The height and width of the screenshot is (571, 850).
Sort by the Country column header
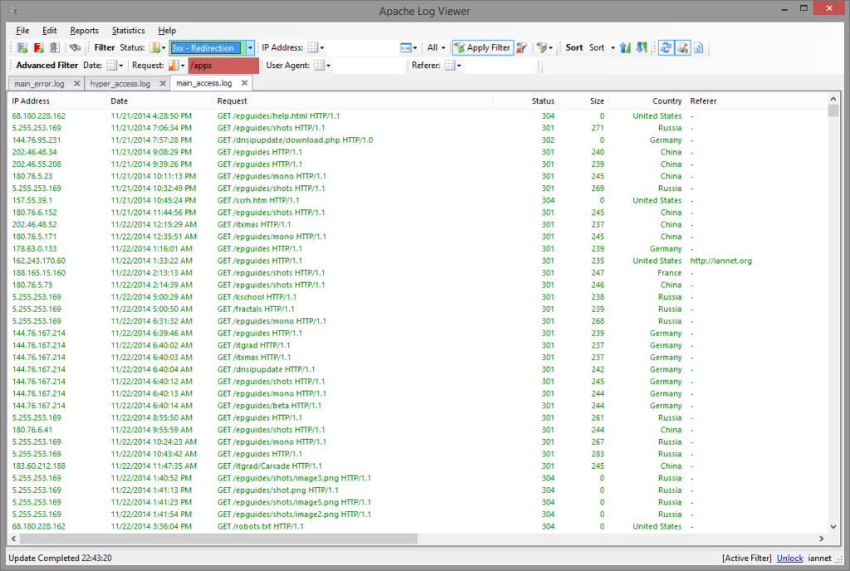647,100
